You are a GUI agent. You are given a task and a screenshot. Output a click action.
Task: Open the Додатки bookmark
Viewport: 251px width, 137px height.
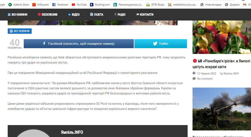tap(232, 5)
